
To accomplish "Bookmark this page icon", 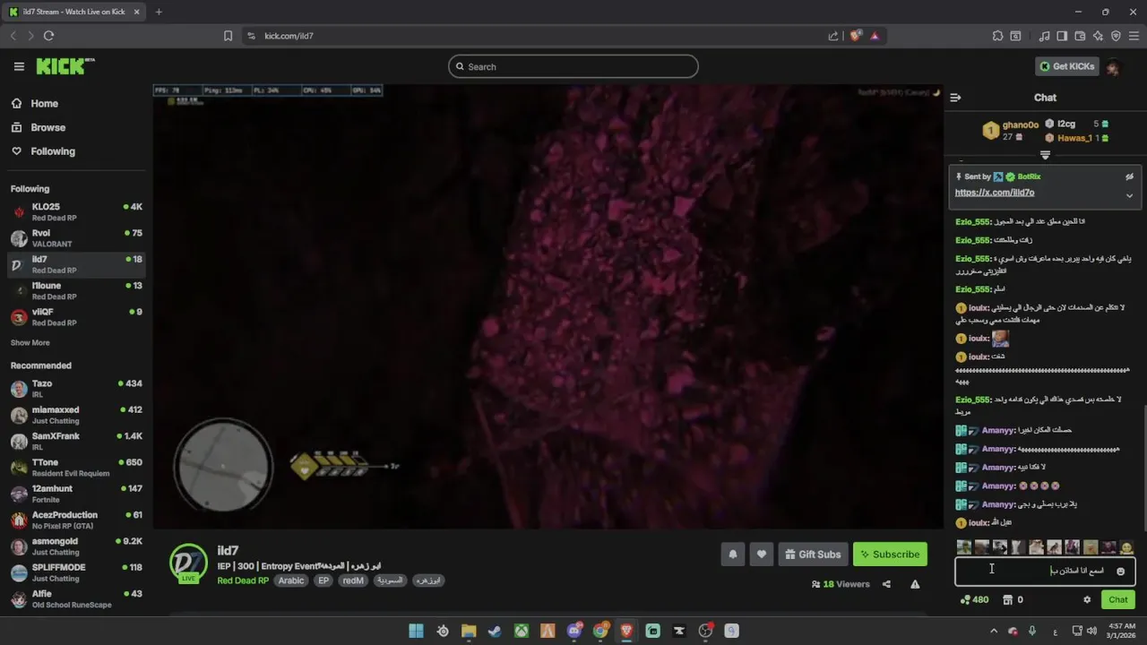I will (228, 36).
